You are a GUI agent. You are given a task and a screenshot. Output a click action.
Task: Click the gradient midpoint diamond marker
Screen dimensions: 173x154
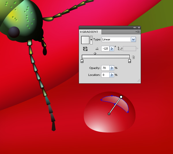coord(95,54)
